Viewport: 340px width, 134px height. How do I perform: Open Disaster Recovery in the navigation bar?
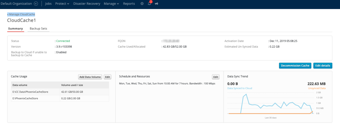(x=87, y=4)
